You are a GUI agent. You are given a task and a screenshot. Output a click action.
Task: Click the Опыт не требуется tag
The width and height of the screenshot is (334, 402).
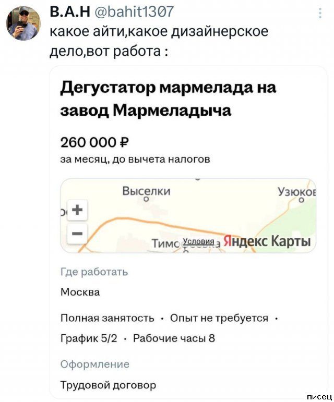tap(219, 318)
